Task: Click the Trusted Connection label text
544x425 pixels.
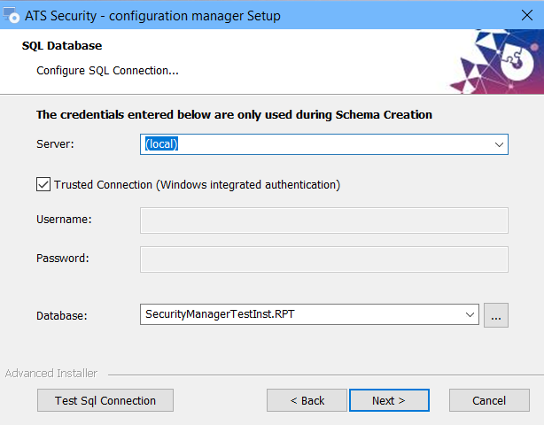Action: pos(197,185)
